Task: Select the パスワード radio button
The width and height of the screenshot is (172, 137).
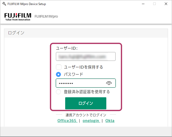Action: click(58, 74)
